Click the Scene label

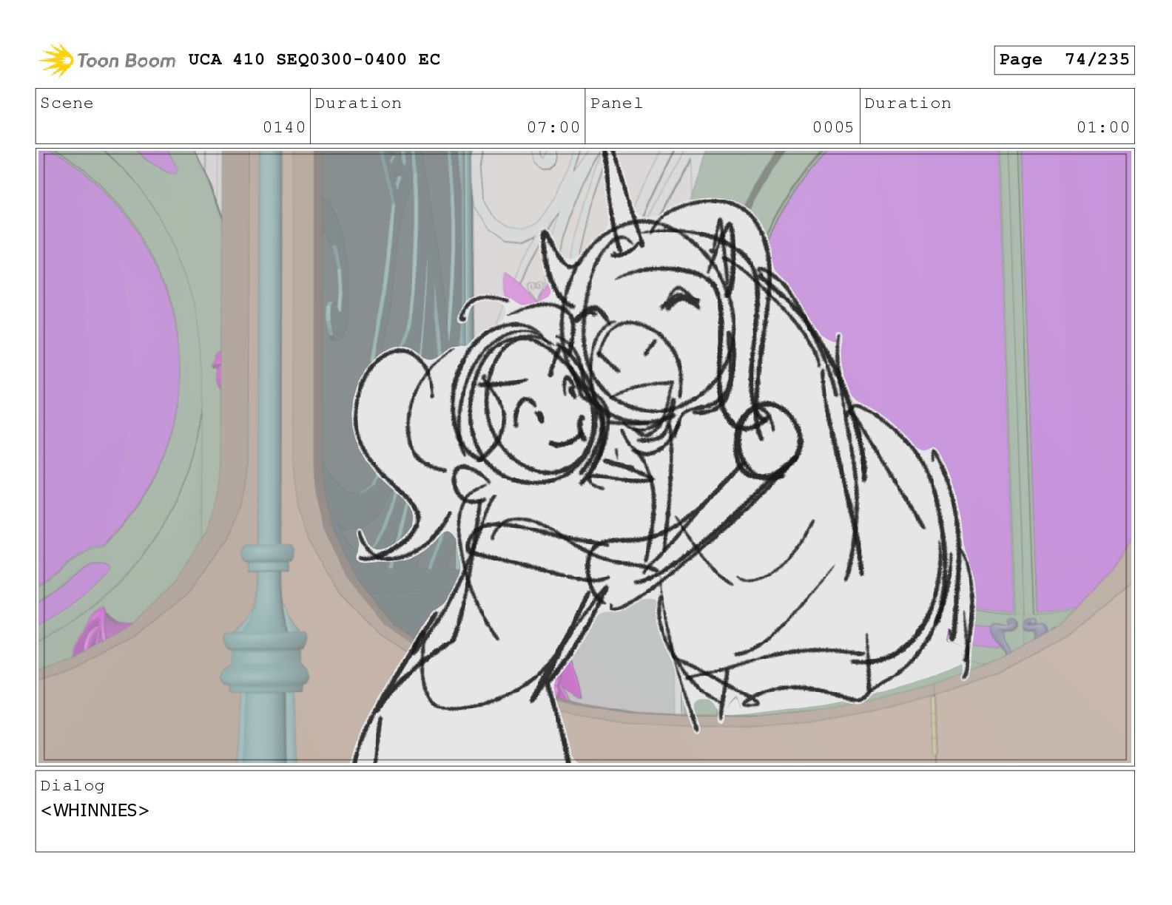(x=67, y=103)
